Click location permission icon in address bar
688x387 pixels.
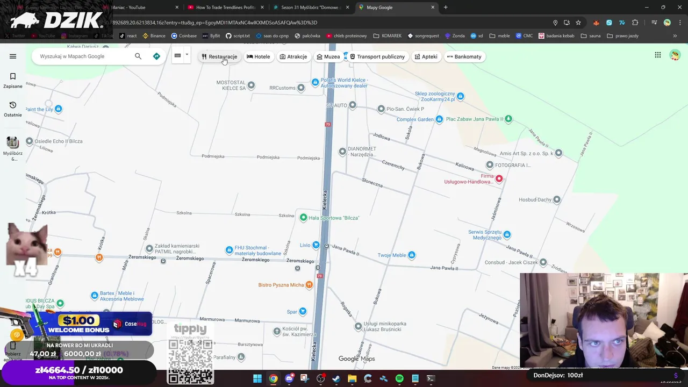coord(555,23)
